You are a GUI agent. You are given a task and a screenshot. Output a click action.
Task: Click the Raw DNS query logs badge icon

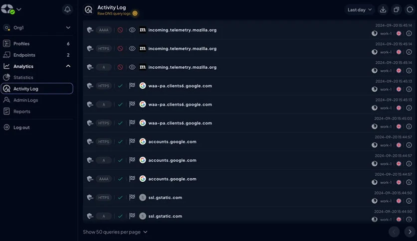tap(135, 13)
